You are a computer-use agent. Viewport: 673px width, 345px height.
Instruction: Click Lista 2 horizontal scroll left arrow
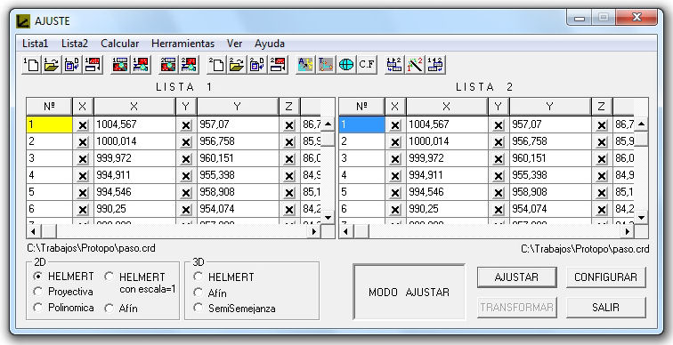point(346,231)
